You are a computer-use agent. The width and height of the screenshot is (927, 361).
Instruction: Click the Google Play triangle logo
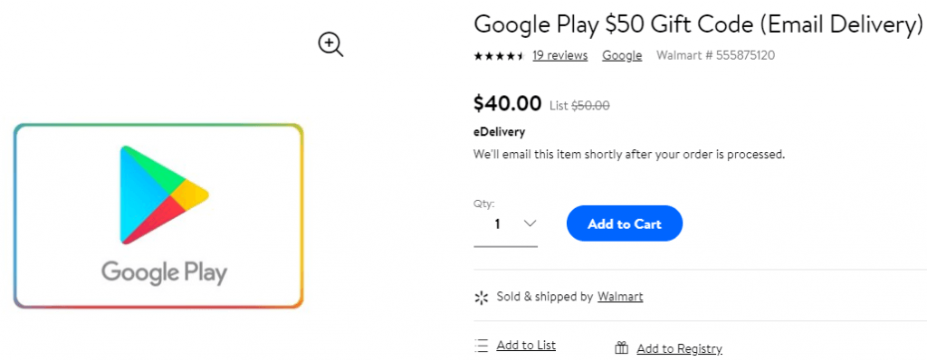164,195
